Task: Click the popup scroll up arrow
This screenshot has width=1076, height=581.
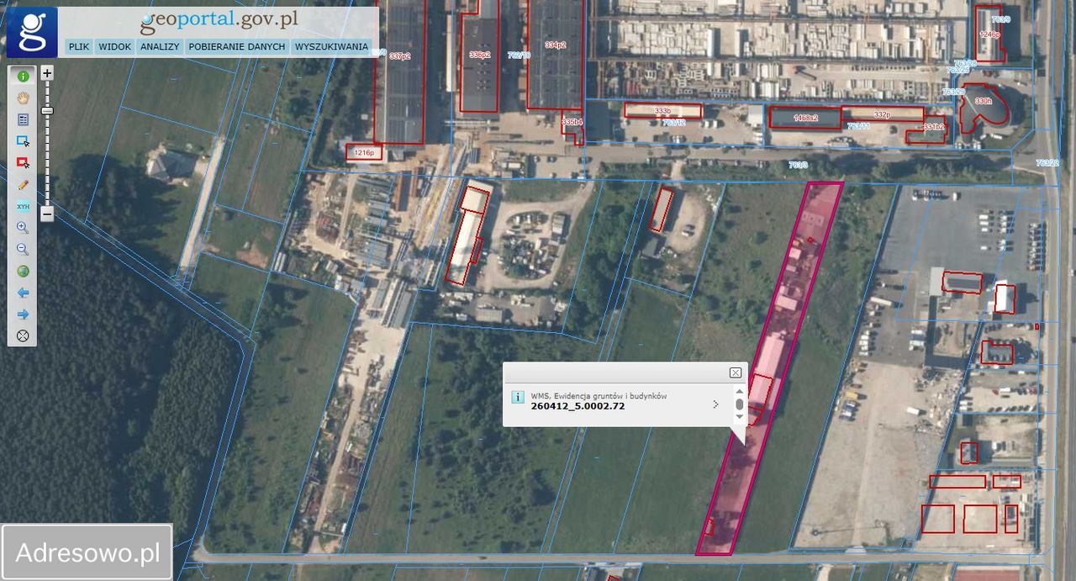Action: (740, 391)
